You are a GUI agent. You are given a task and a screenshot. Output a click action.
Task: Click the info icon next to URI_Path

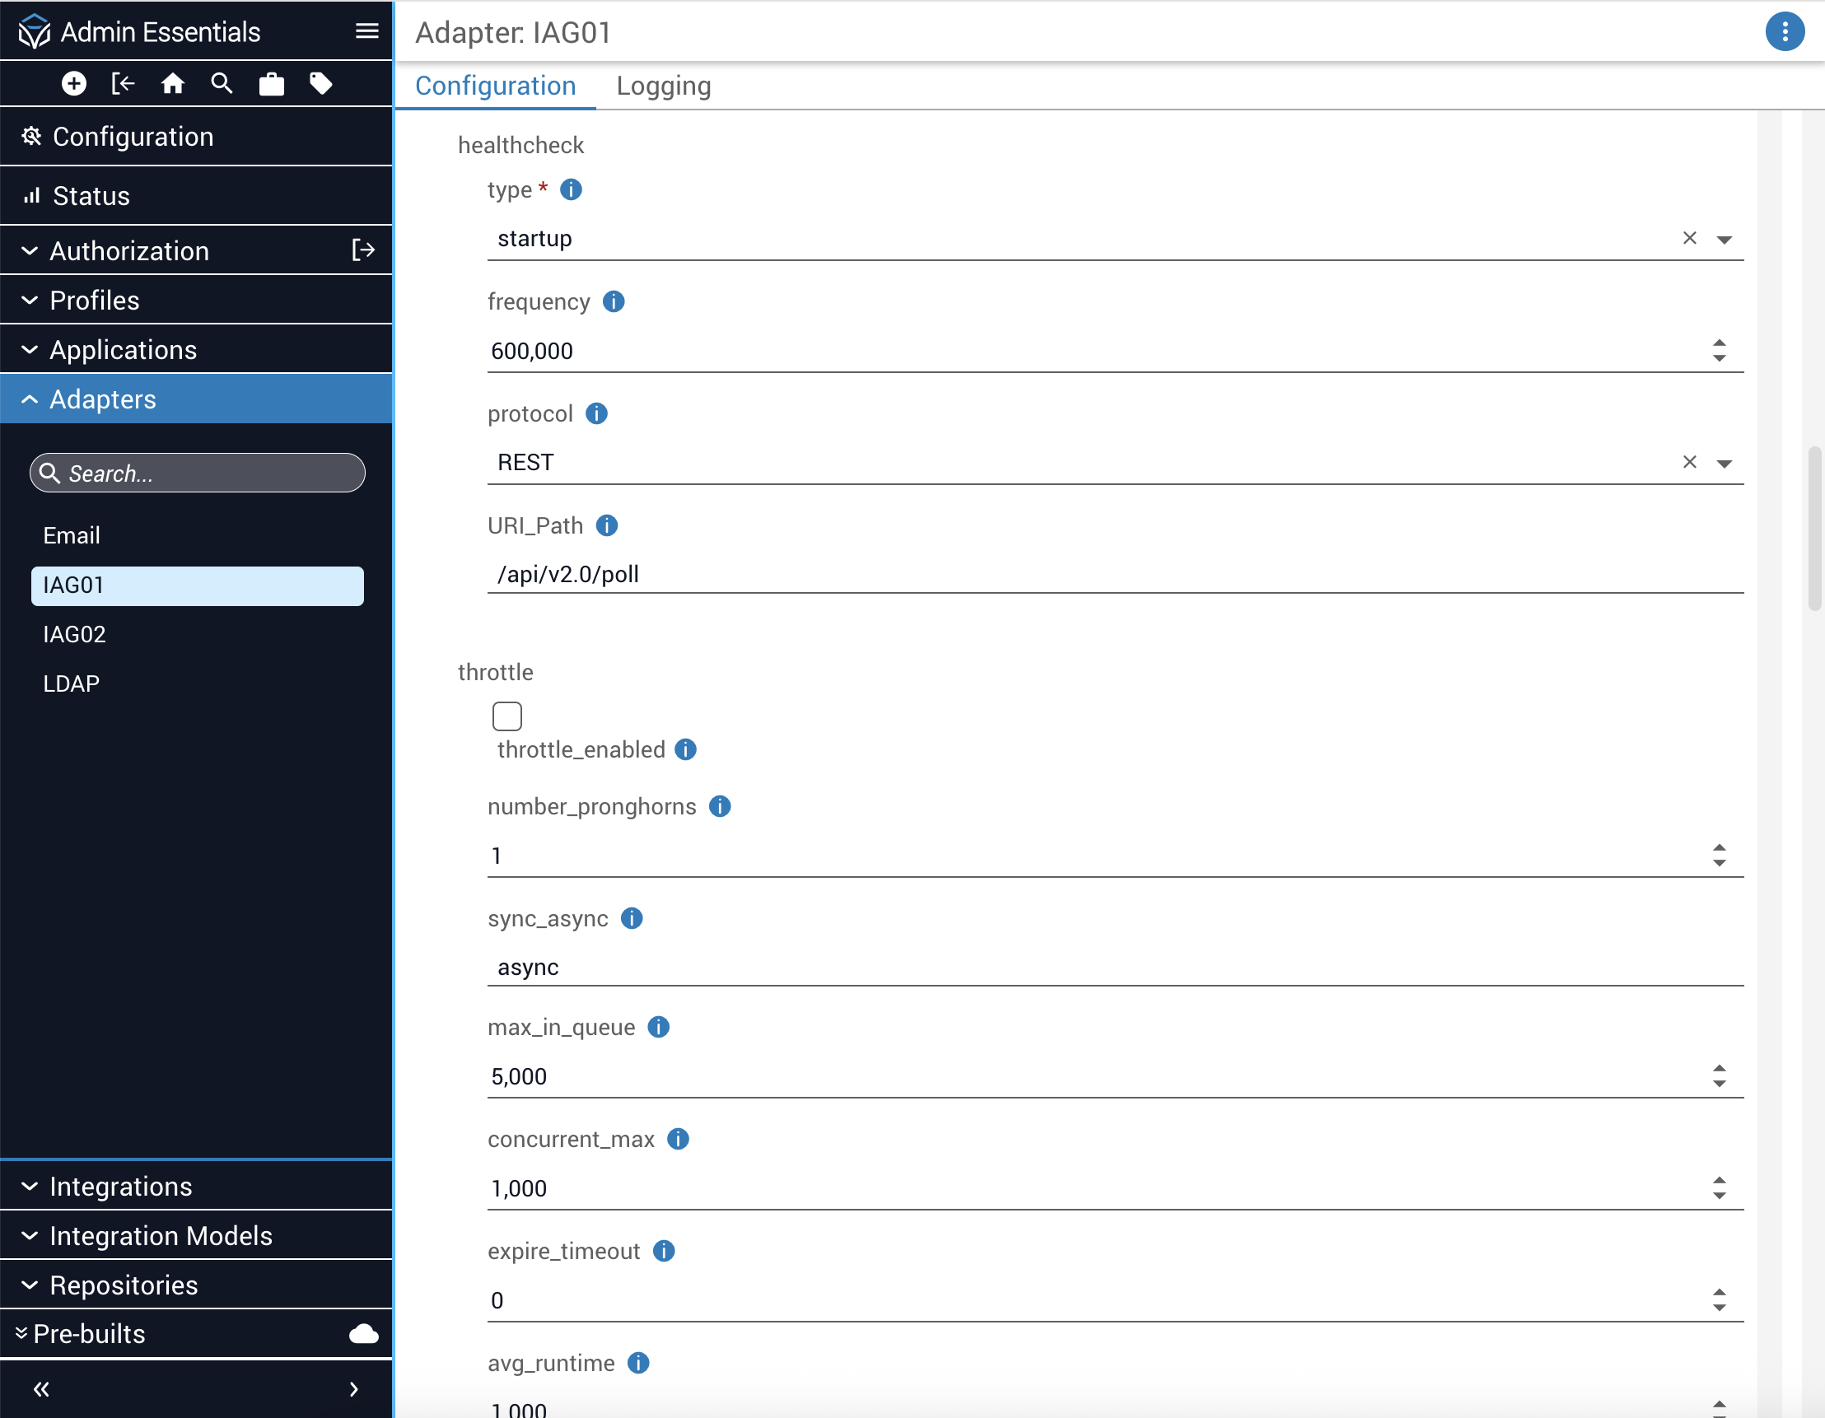tap(607, 525)
